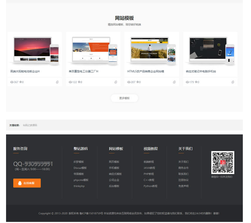Open the Python教程 footer link
This screenshot has width=251, height=223.
[150, 186]
